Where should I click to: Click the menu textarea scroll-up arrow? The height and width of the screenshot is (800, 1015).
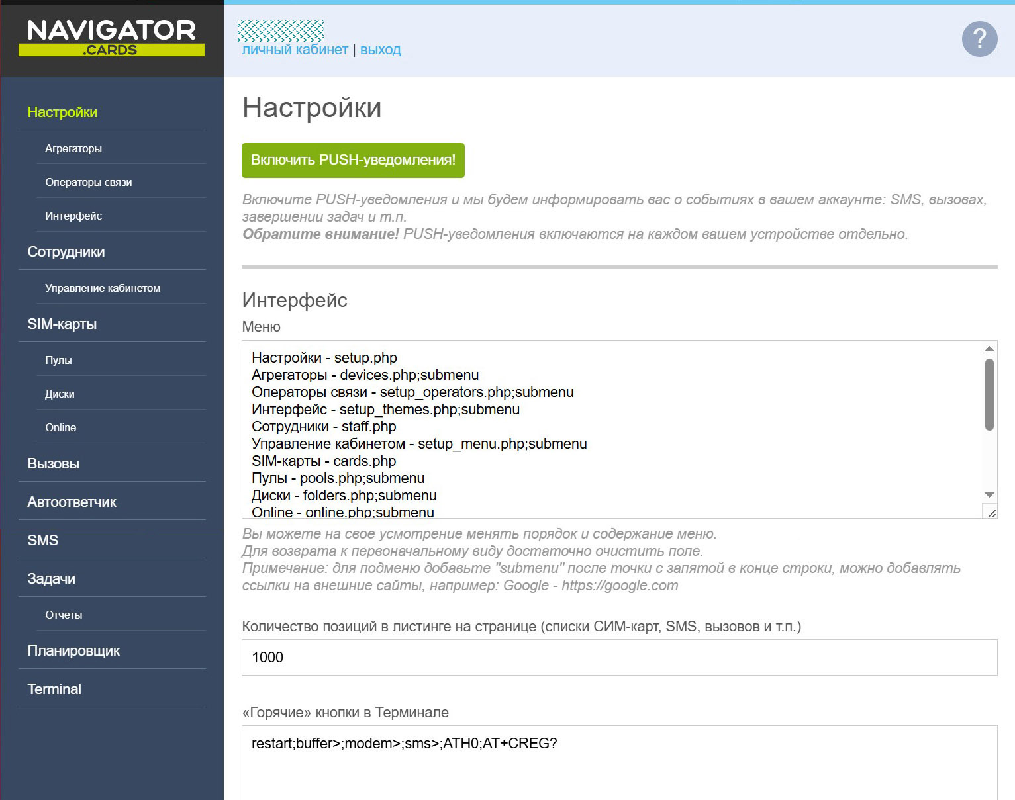tap(989, 349)
